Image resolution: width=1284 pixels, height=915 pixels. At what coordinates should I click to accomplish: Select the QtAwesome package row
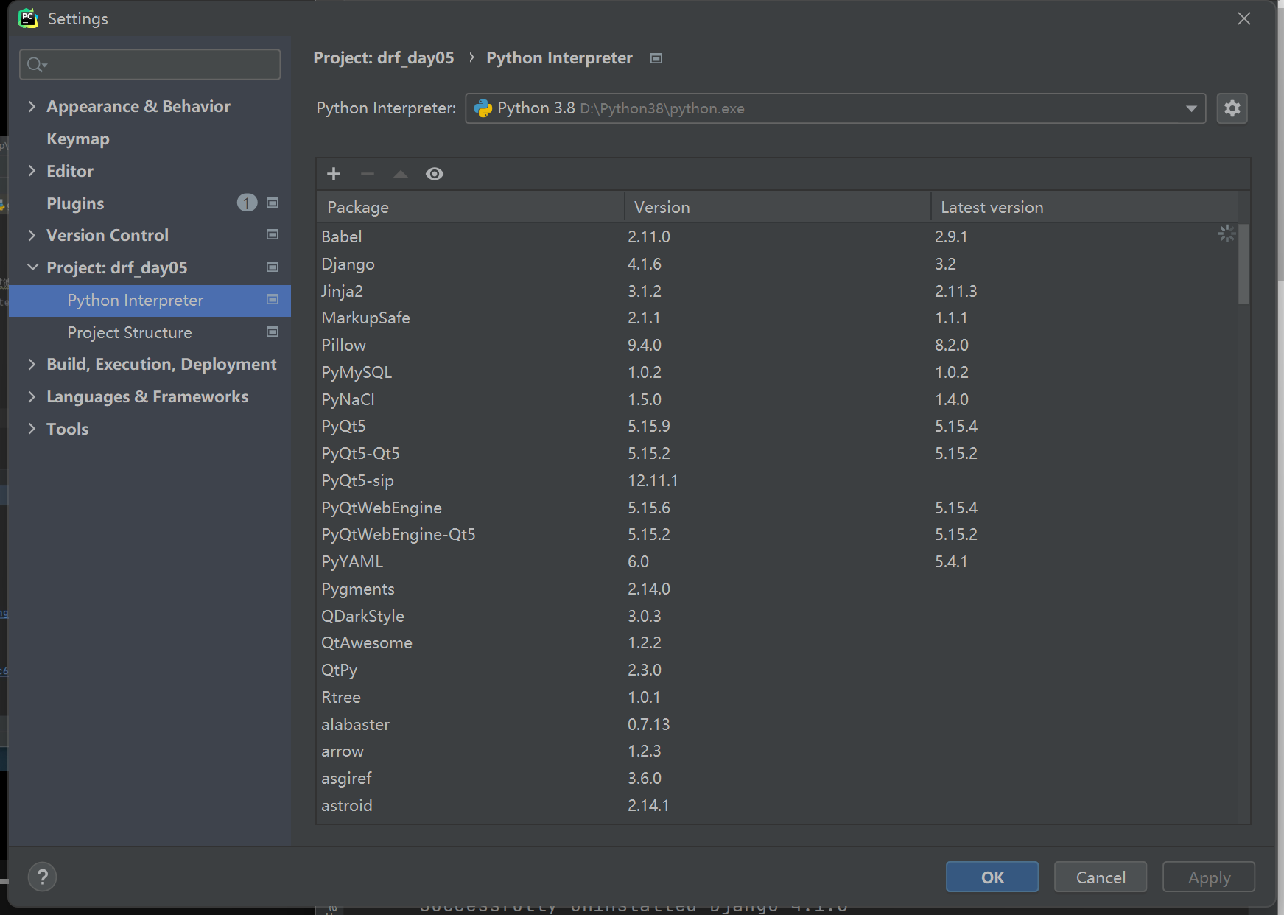[x=777, y=643]
